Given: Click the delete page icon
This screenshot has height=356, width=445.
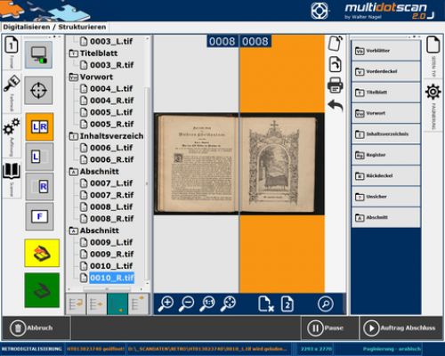Looking at the screenshot, I should (265, 303).
